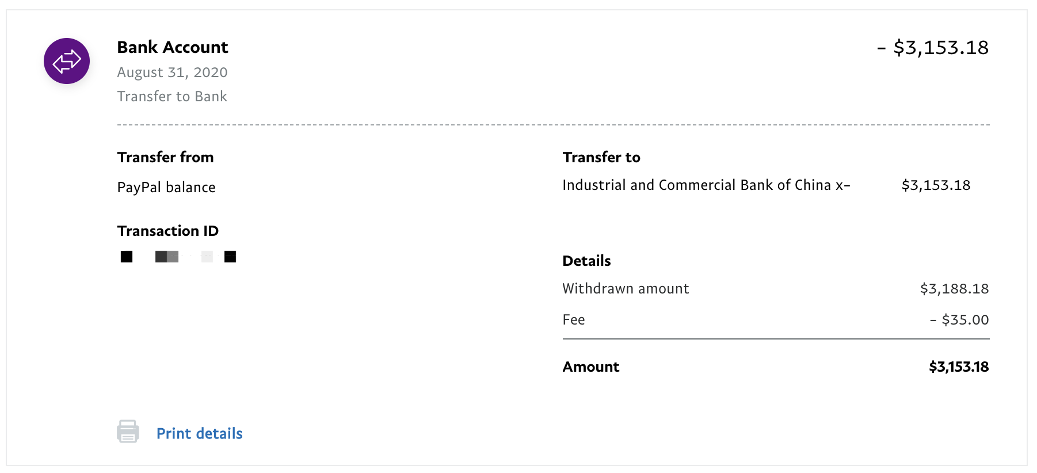
Task: Click the Transfer from section header
Action: tap(165, 157)
